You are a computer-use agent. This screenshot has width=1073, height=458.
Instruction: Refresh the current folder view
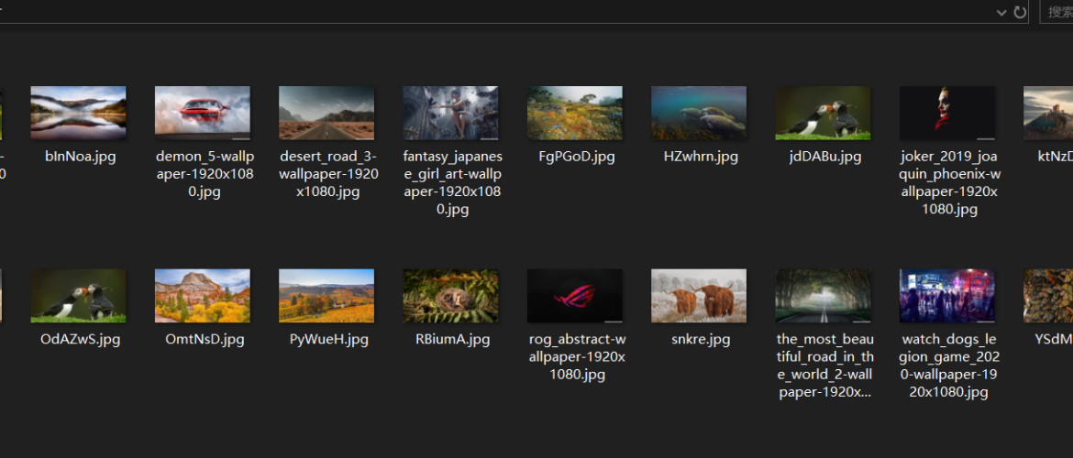point(1020,12)
